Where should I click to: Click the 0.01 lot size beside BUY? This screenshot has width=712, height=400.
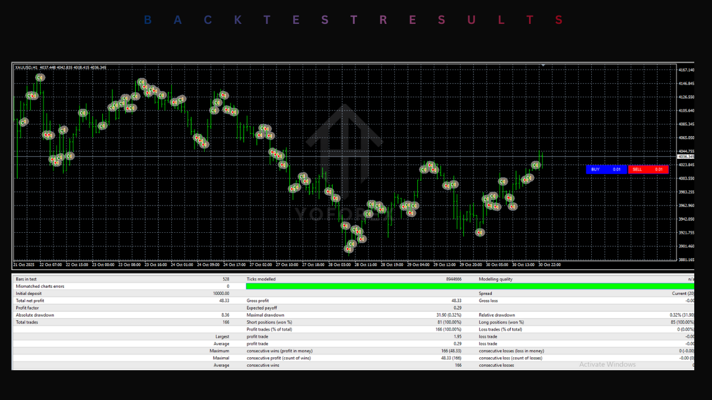(x=616, y=169)
